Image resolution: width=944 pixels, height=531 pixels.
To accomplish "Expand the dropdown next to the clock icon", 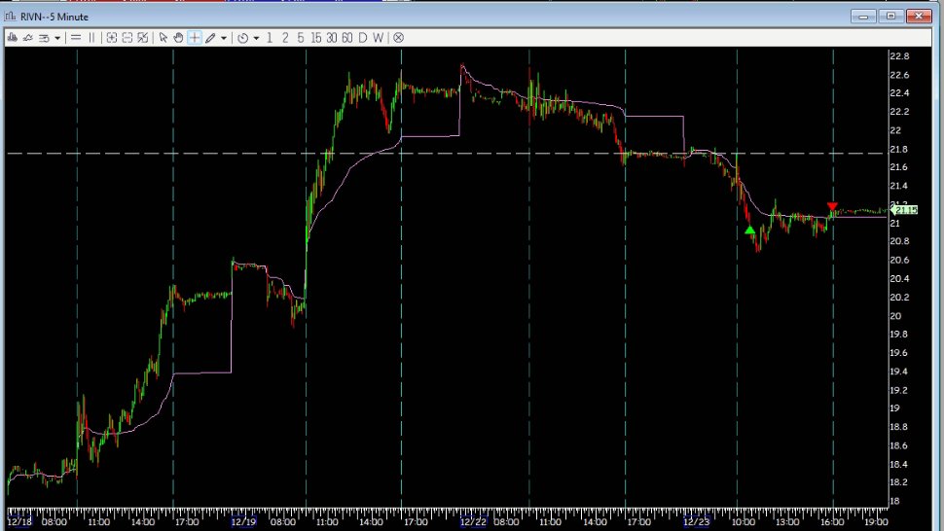I will pyautogui.click(x=256, y=38).
